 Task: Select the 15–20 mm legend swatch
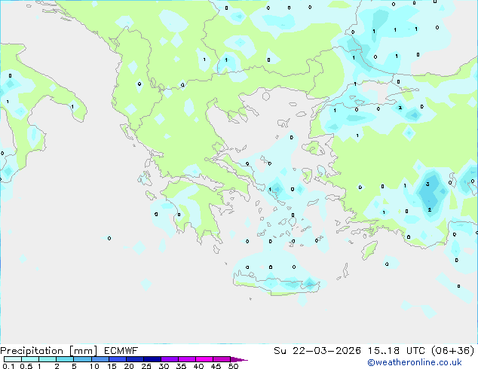[x=117, y=359]
